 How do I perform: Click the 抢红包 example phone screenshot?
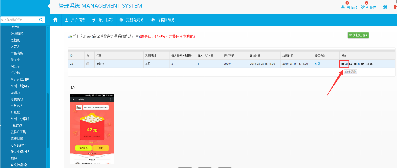92,129
